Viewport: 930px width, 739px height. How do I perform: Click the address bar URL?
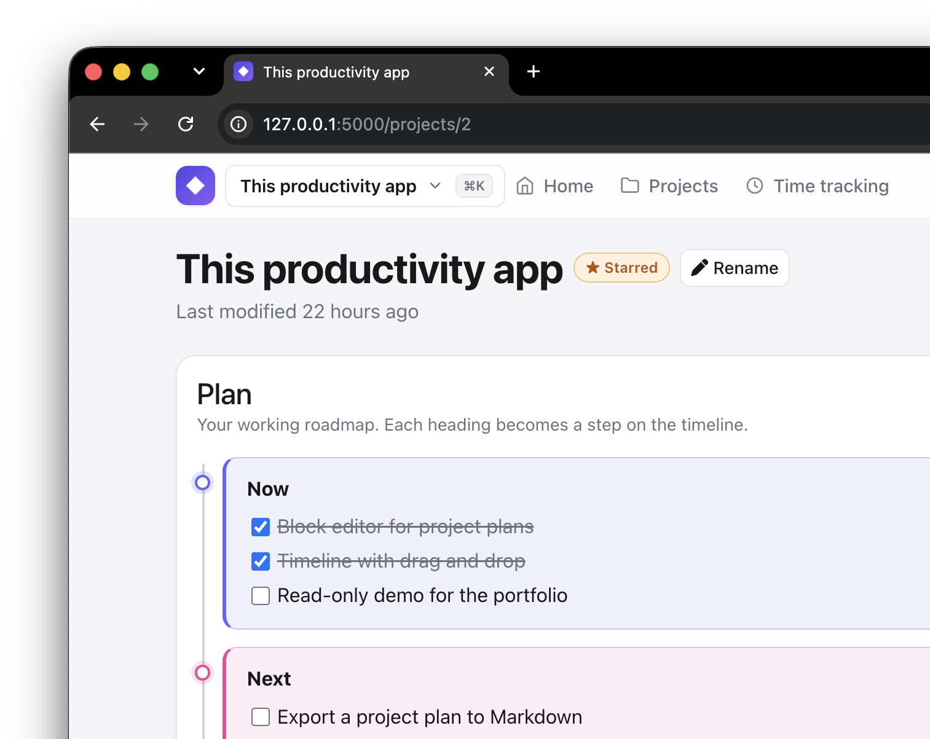367,124
